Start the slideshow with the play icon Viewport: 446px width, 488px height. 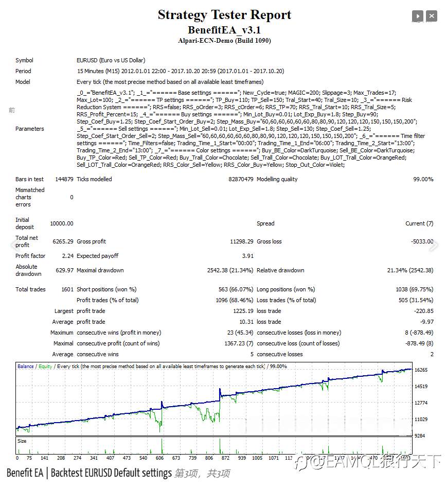pyautogui.click(x=417, y=16)
